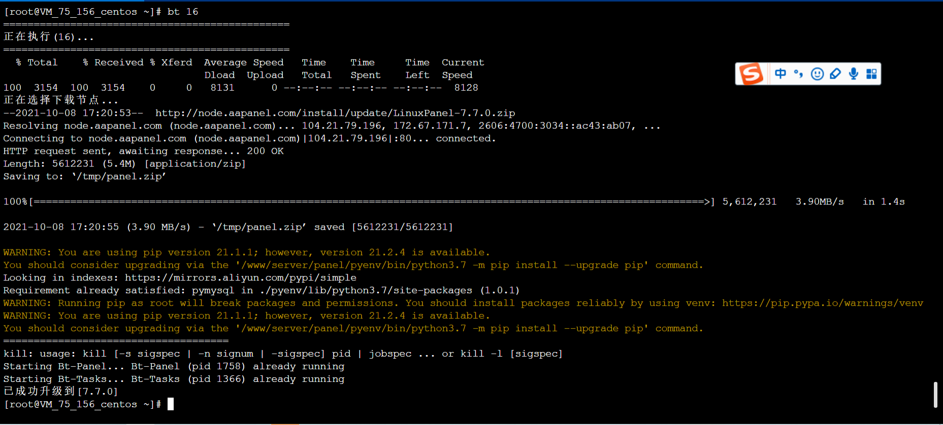Screen dimensions: 943x425
Task: Click the text '已成功升级到[7.7.0]'
Action: (60, 392)
